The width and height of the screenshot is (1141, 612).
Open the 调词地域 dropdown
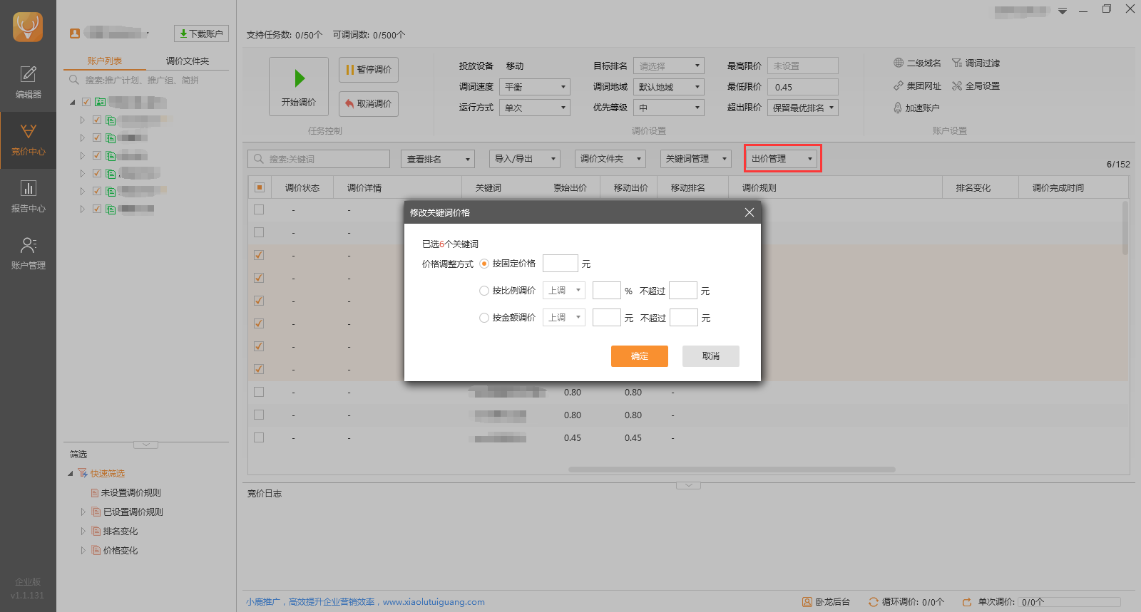669,87
